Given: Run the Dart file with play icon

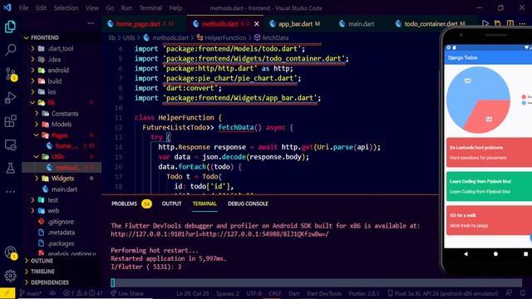Looking at the screenshot, I should click(x=485, y=23).
